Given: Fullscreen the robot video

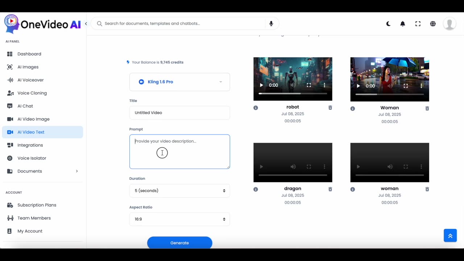Looking at the screenshot, I should [309, 85].
